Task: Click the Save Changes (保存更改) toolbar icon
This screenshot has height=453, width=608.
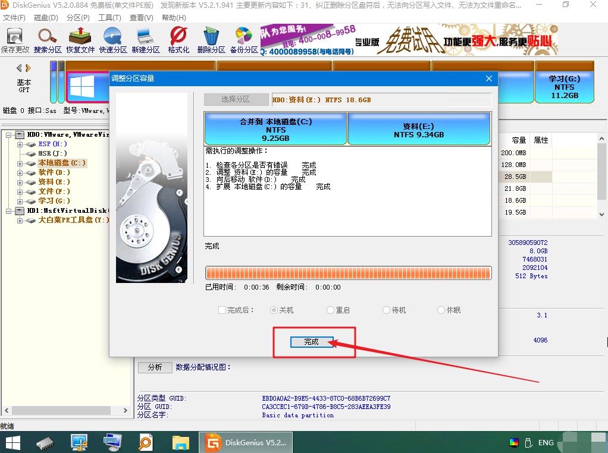Action: point(15,39)
